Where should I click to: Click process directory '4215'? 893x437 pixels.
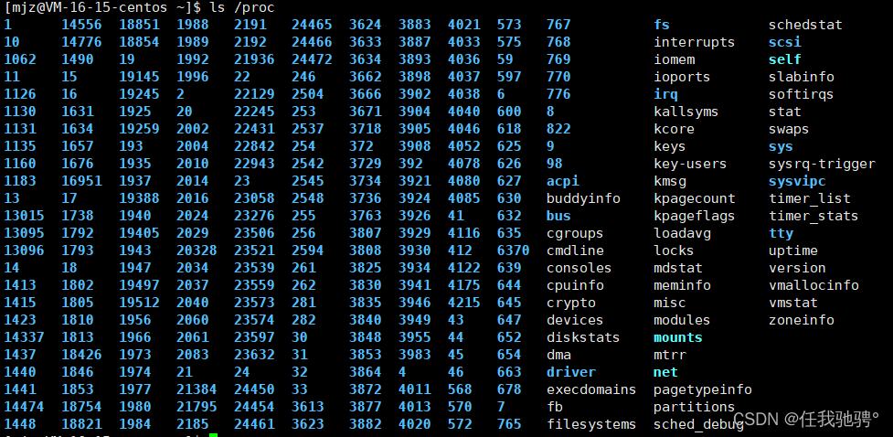point(464,303)
